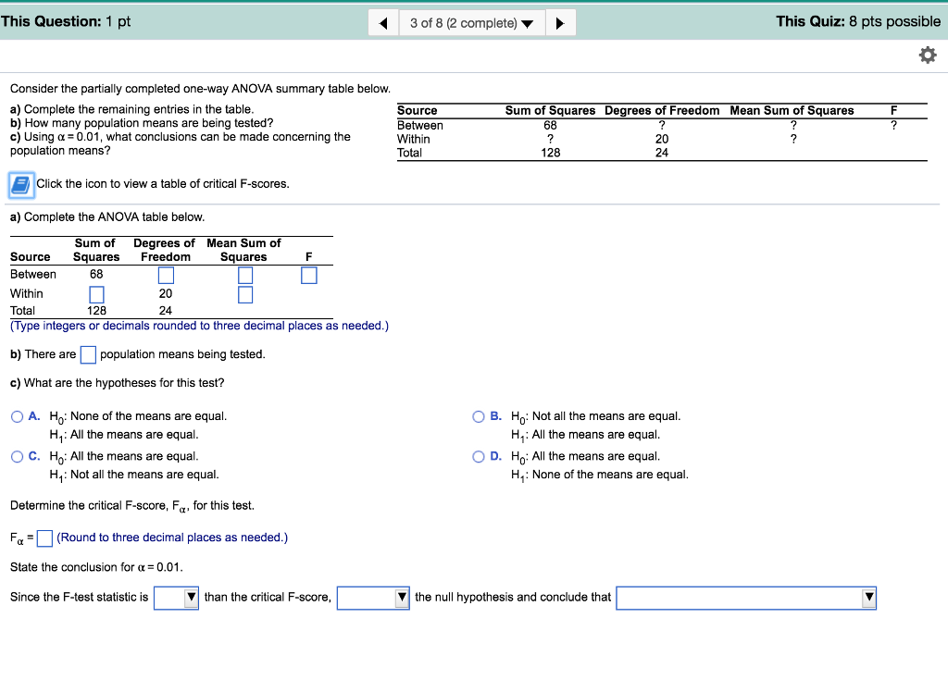This screenshot has width=948, height=680.
Task: Click the Within sum of squares input box
Action: point(96,295)
